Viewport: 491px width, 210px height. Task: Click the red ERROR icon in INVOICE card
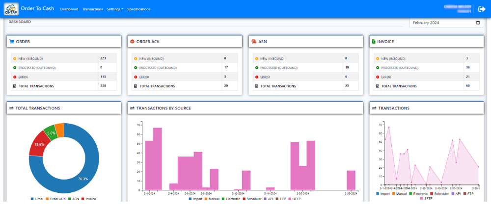377,77
